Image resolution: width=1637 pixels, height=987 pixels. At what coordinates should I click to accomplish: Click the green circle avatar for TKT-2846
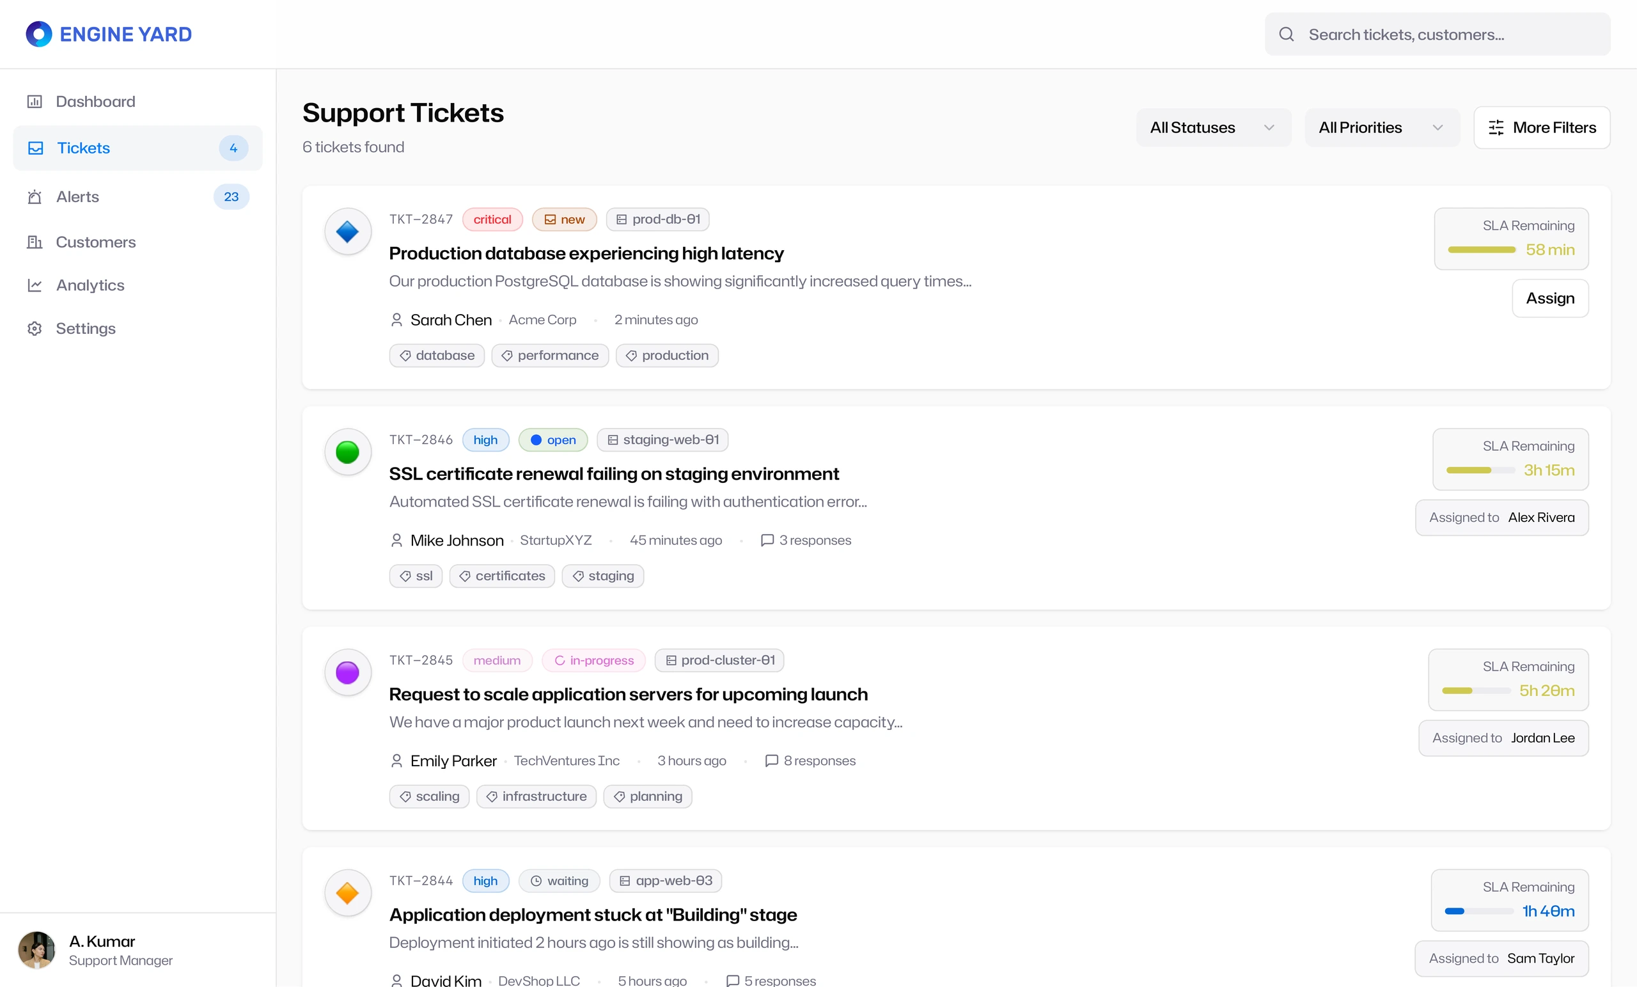point(347,452)
